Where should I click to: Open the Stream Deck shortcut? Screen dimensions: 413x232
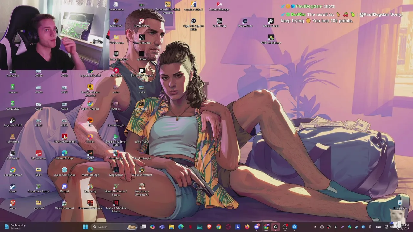[245, 23]
